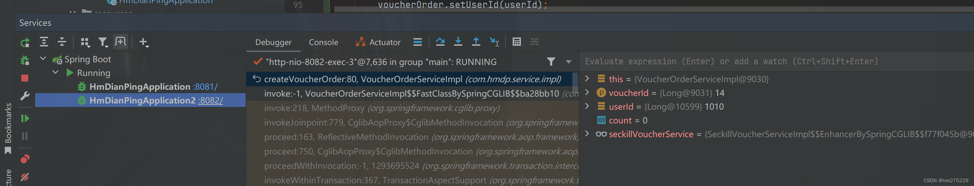The height and width of the screenshot is (186, 974).
Task: Open the Bookmarks tool window tab
Action: click(x=8, y=129)
